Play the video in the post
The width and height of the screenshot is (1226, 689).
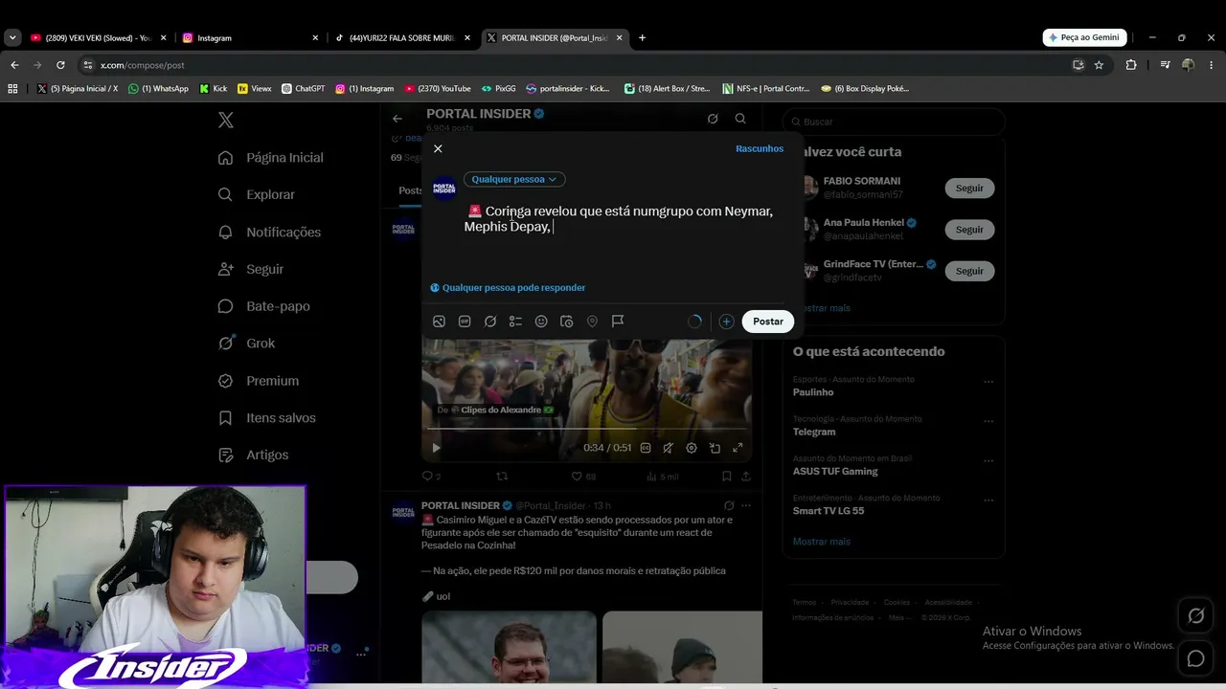click(436, 448)
